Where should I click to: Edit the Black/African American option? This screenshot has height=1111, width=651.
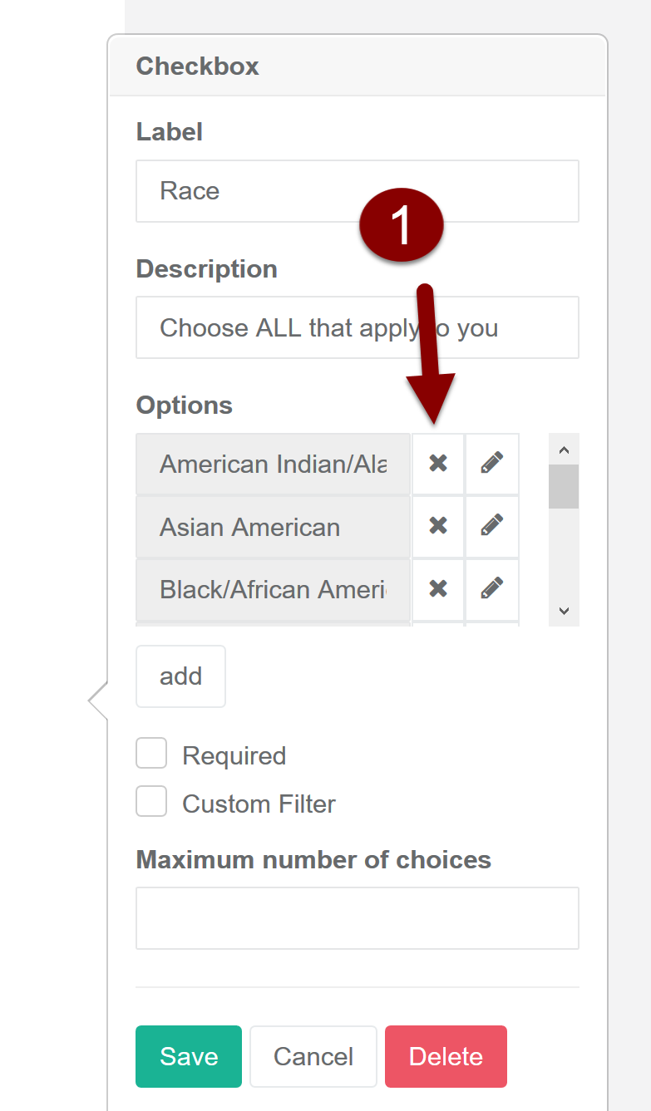[492, 589]
